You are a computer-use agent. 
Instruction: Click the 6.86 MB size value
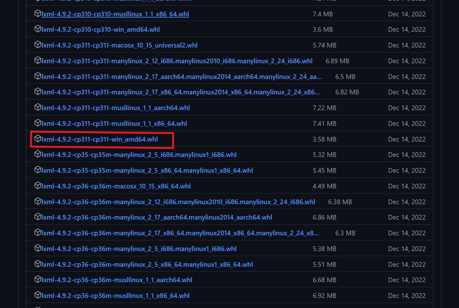(x=325, y=217)
